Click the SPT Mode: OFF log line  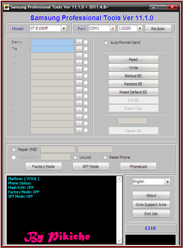(x=21, y=196)
